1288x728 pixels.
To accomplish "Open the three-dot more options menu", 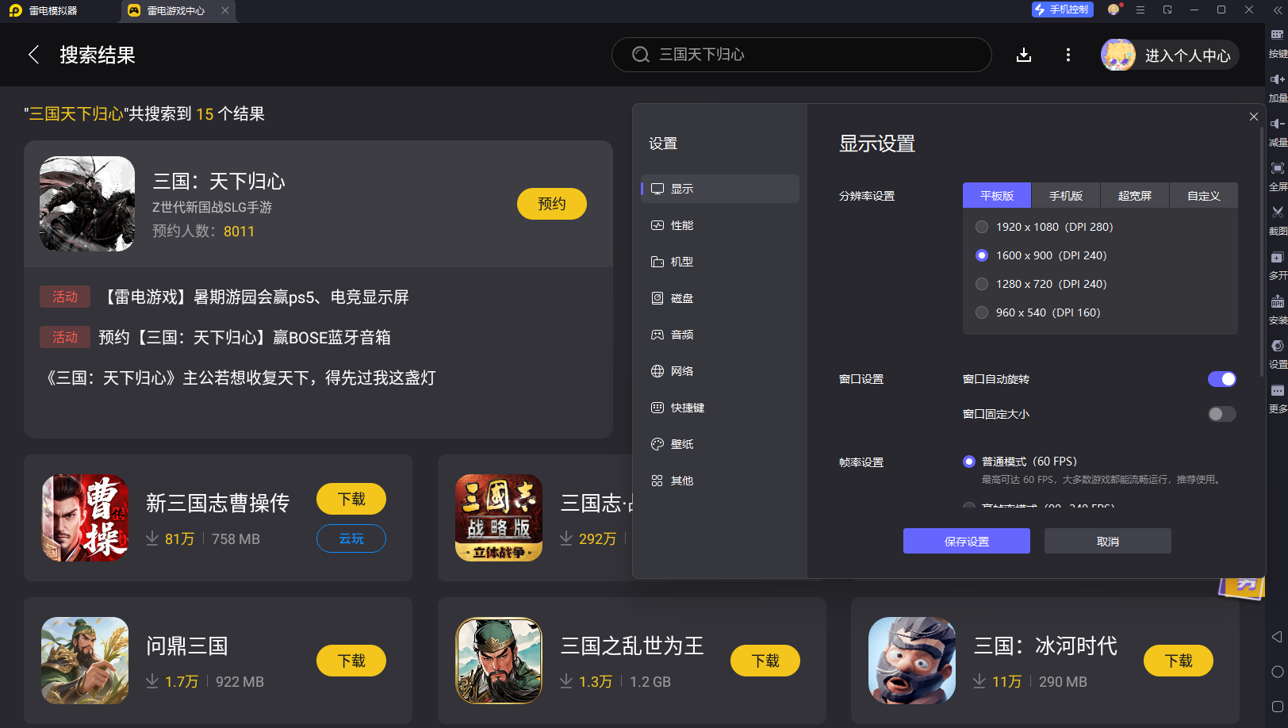I will pyautogui.click(x=1068, y=55).
